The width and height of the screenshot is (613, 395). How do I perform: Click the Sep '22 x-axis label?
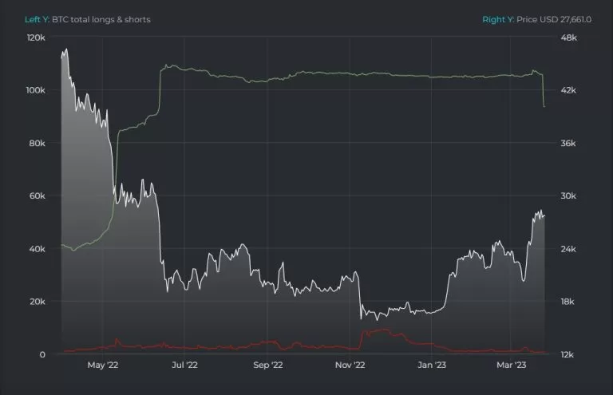pyautogui.click(x=267, y=365)
